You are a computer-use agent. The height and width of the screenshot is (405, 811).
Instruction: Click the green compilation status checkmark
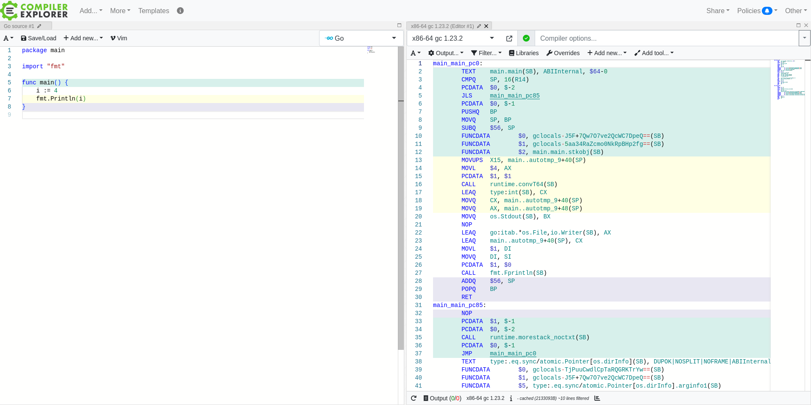(526, 38)
